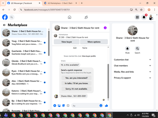Open the taskbar clock showing 8:33 PM

tap(145, 115)
